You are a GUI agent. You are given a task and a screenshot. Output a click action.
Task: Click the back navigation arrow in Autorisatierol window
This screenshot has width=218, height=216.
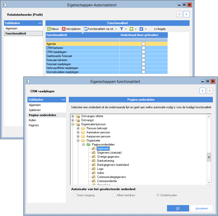click(179, 14)
